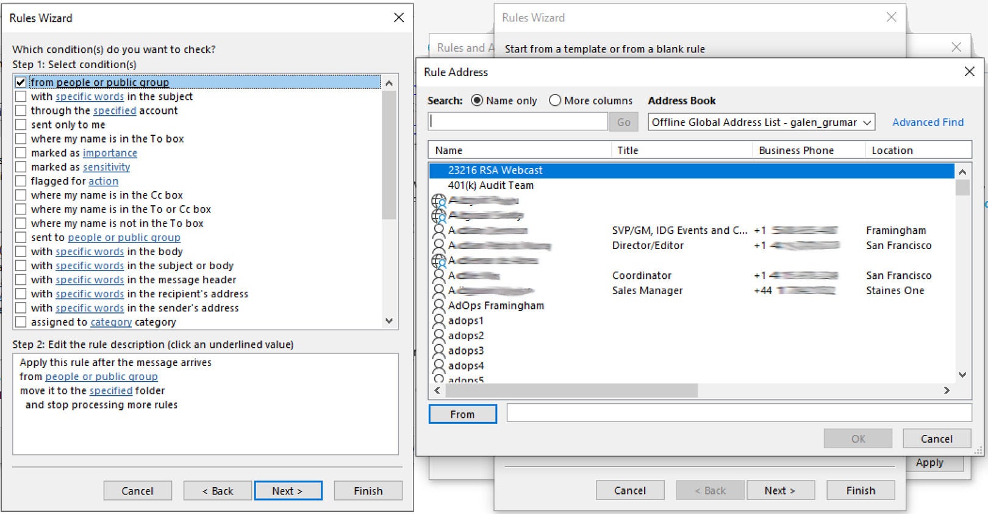
Task: Cancel the Rule Address dialog
Action: click(x=937, y=438)
